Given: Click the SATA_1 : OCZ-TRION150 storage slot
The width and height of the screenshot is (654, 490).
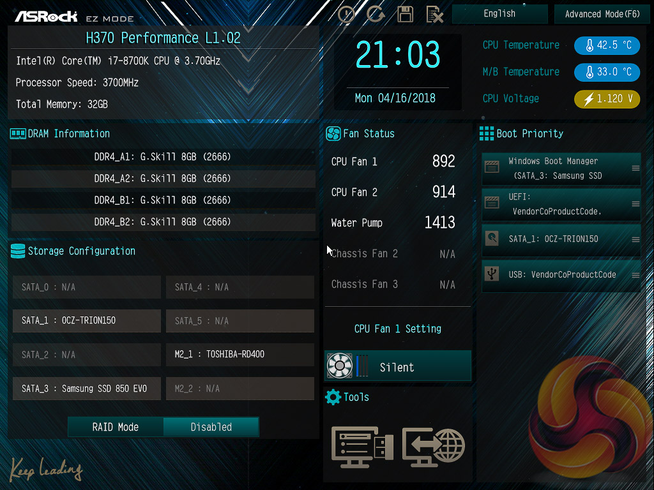Looking at the screenshot, I should click(87, 321).
